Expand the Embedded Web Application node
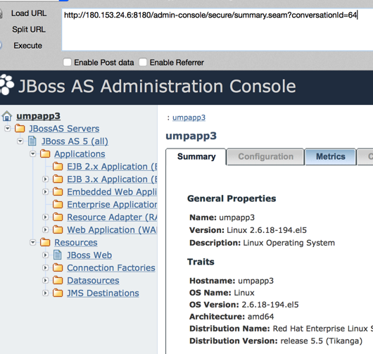Viewport: 373px width, 354px height. (45, 191)
